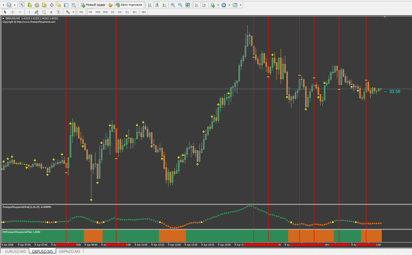412x255 pixels.
Task: Zoom out of the chart
Action: pyautogui.click(x=180, y=5)
